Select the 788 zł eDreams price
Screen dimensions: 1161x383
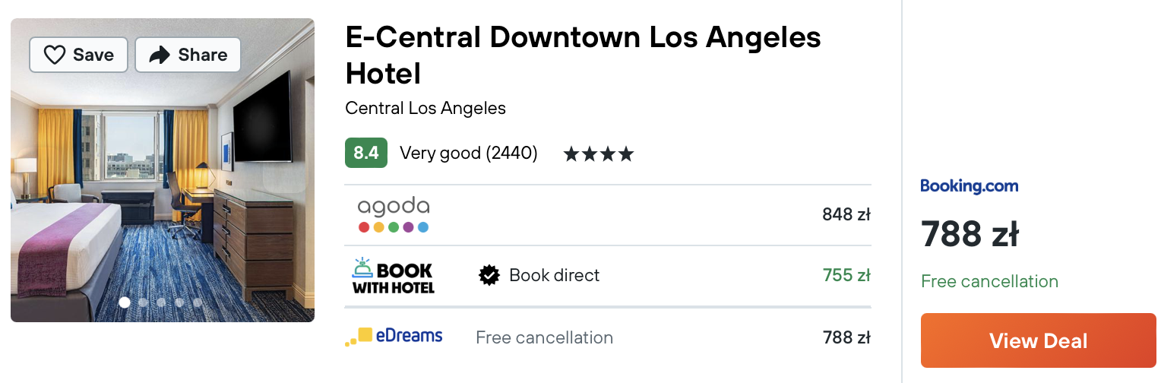point(846,337)
